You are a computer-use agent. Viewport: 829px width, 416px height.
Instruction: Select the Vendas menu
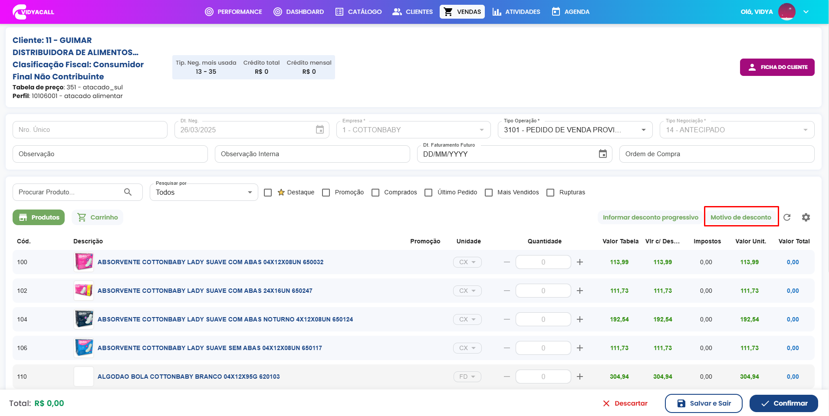(462, 12)
